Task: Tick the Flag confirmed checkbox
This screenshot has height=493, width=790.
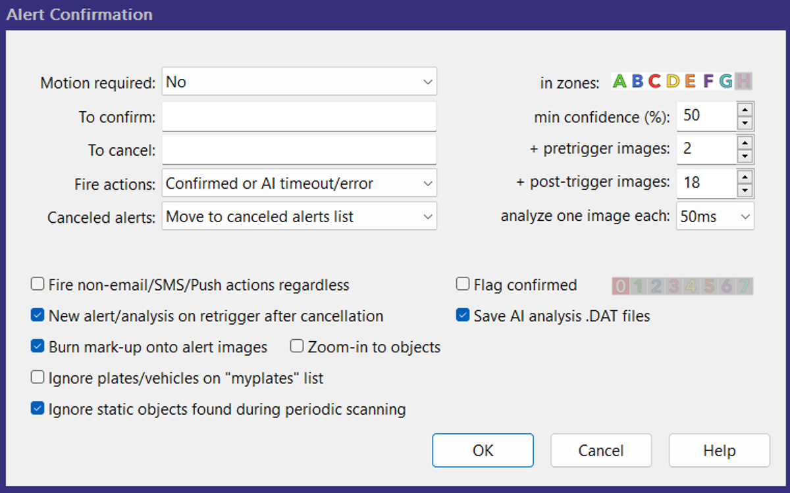Action: point(463,285)
